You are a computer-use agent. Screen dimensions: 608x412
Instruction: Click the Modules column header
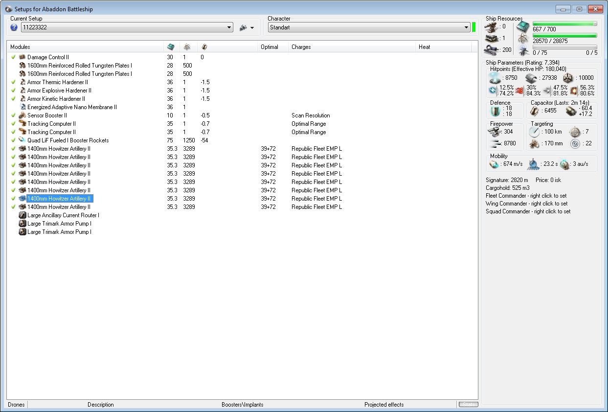coord(85,47)
